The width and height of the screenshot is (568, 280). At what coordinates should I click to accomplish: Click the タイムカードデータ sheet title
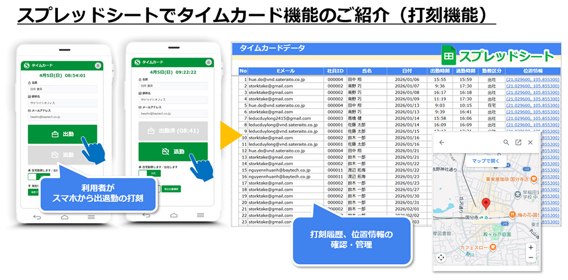(273, 48)
